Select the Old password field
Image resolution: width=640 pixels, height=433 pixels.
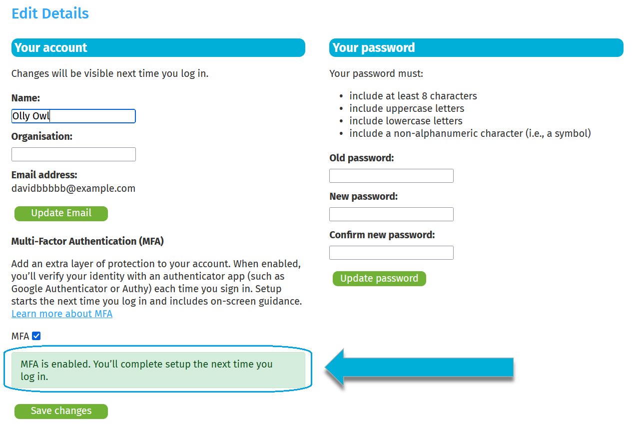coord(391,176)
